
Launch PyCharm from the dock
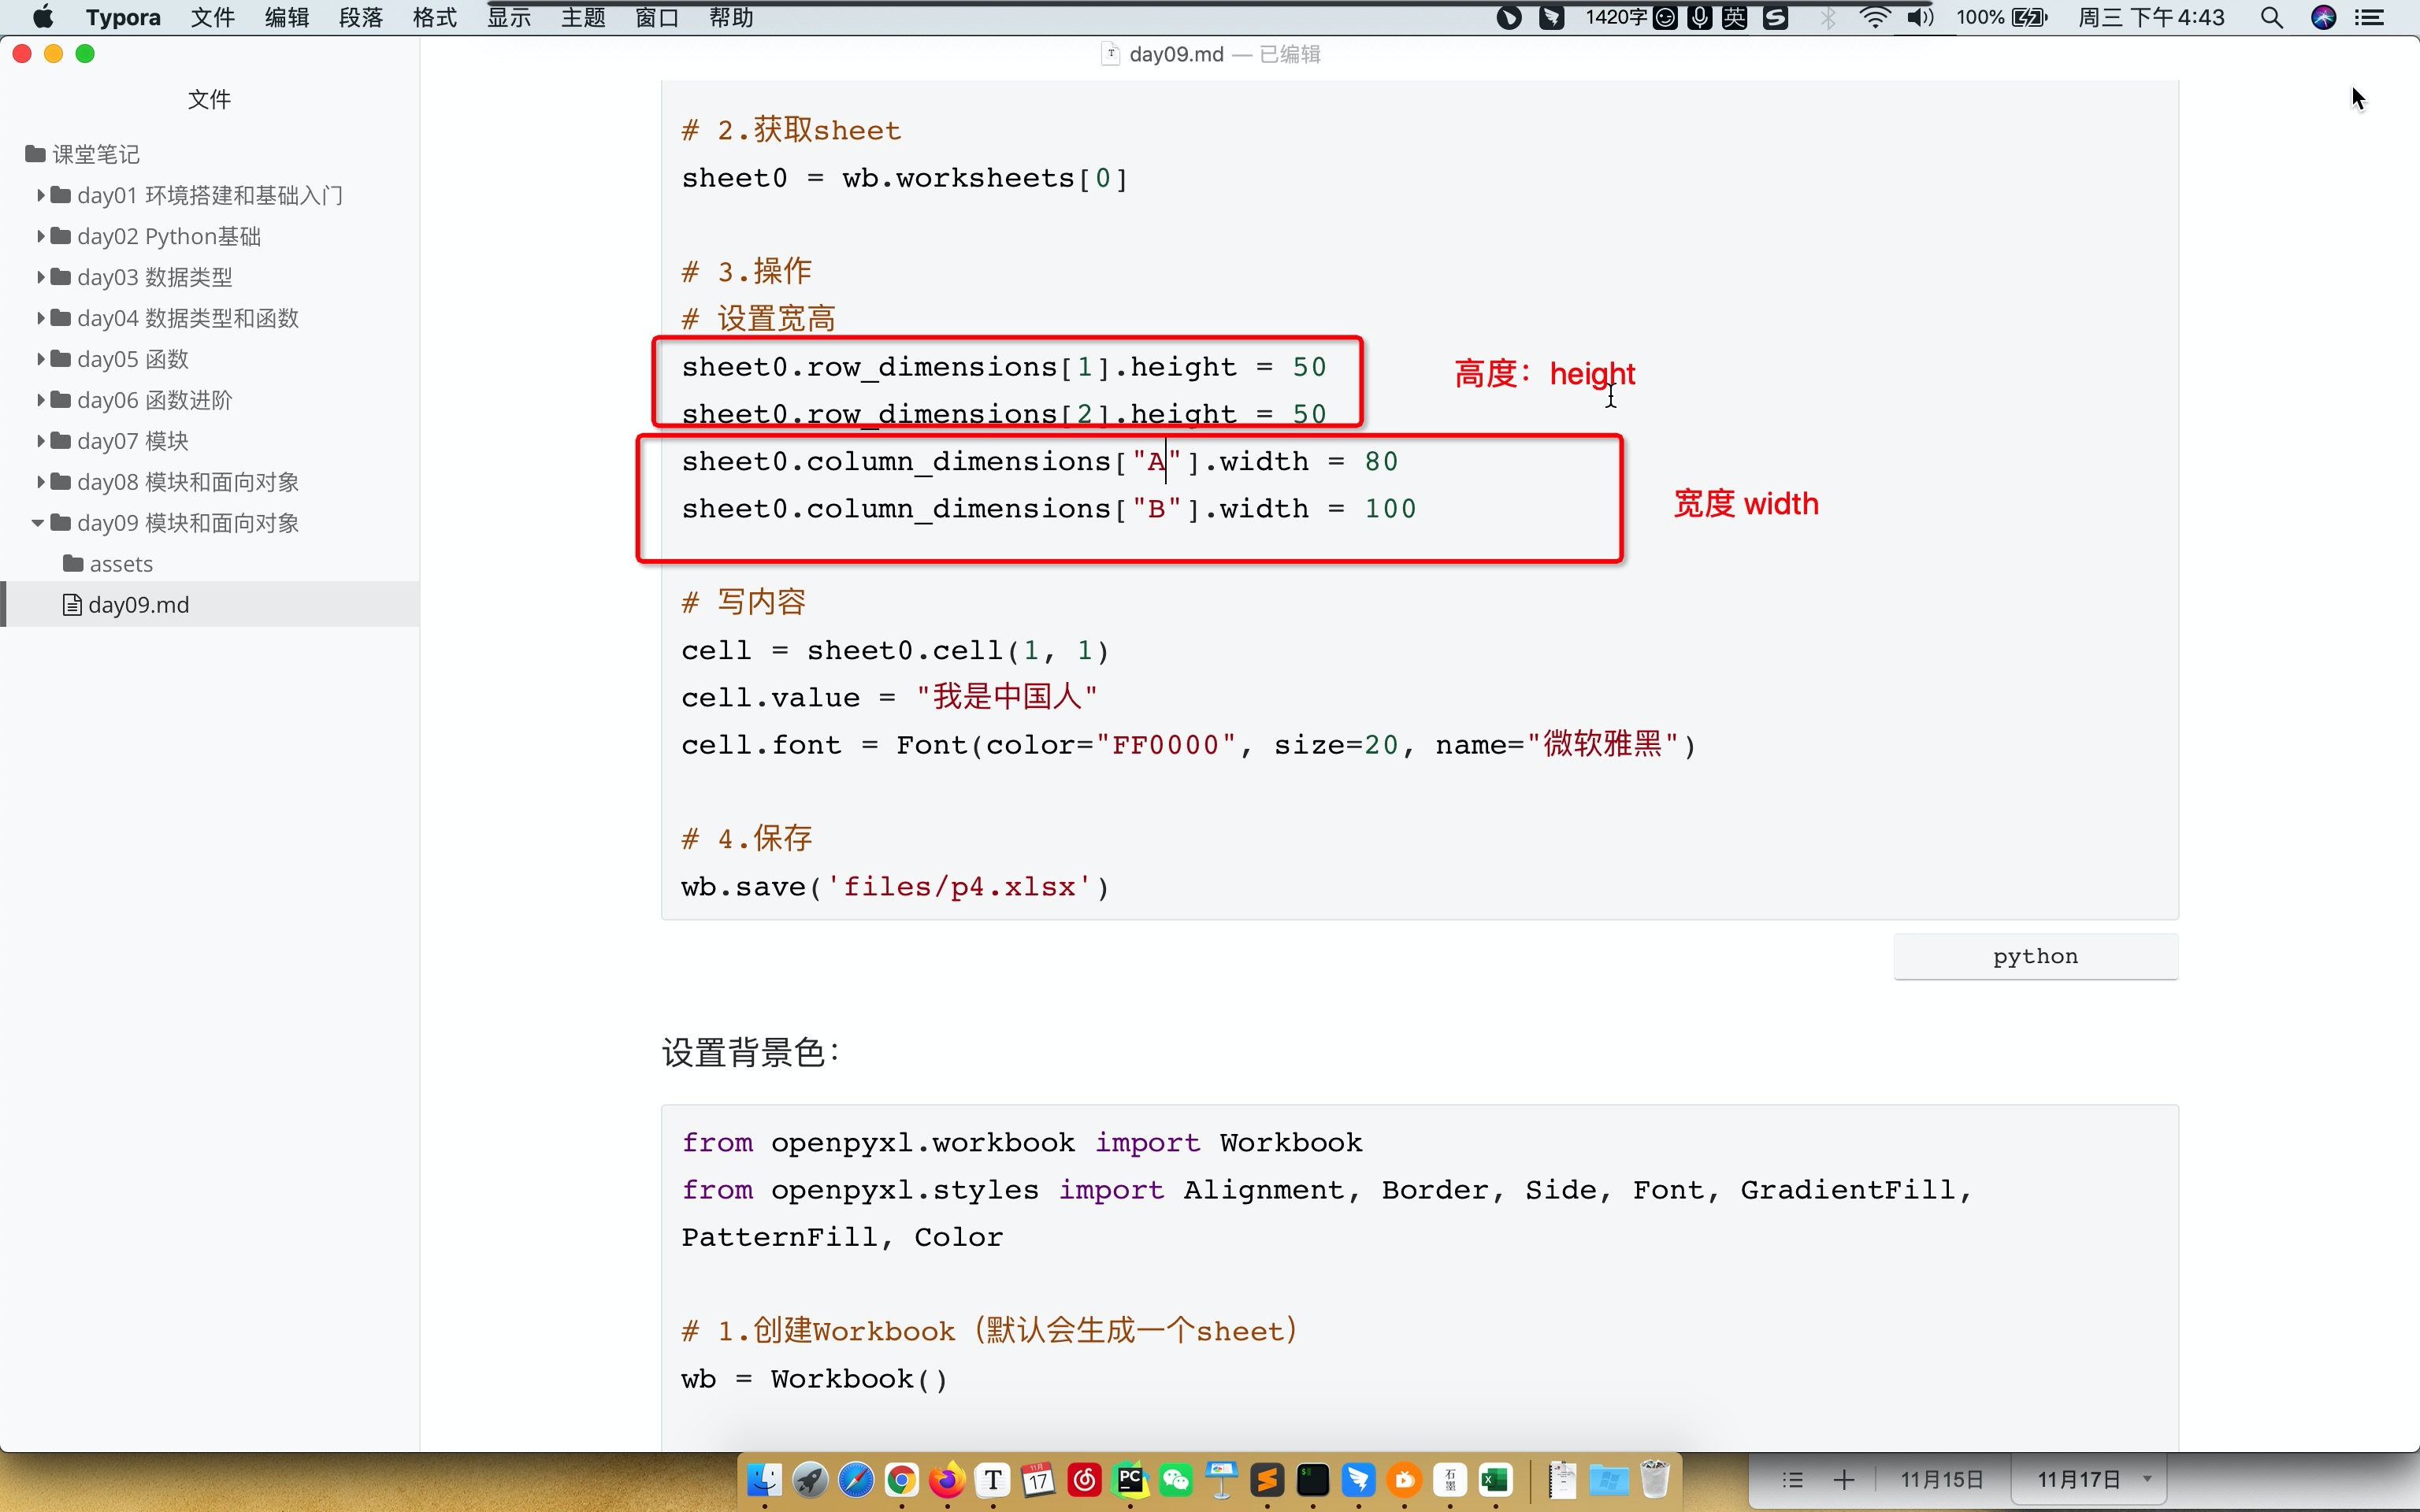pos(1130,1480)
